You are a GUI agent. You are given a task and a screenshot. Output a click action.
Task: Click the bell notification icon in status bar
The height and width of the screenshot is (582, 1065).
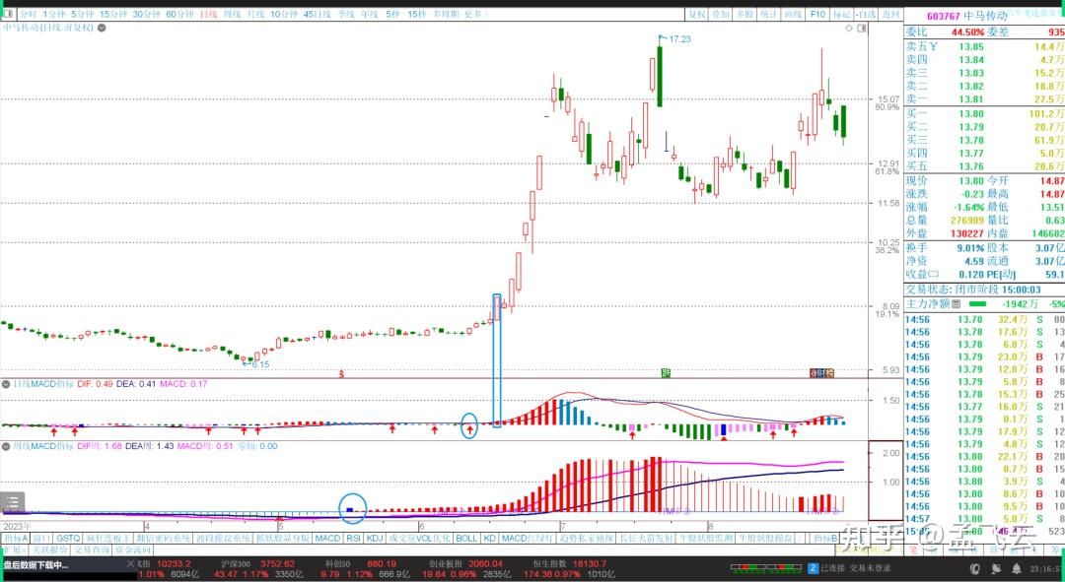pos(1016,568)
